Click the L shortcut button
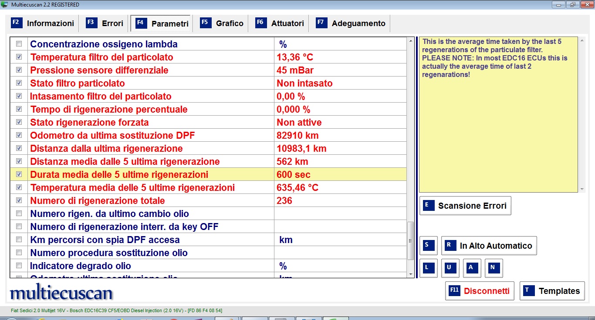Image resolution: width=595 pixels, height=320 pixels. (428, 268)
